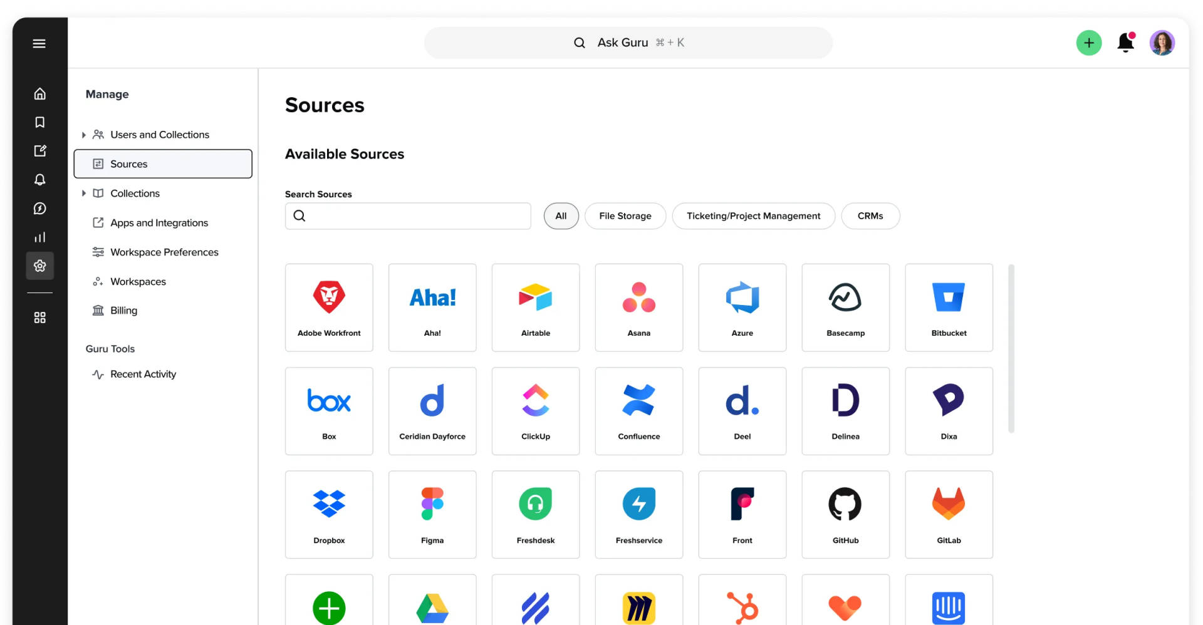This screenshot has width=1203, height=625.
Task: Select the Google Drive source card
Action: (x=432, y=600)
